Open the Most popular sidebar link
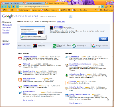The width and height of the screenshot is (114, 107). tap(7, 25)
